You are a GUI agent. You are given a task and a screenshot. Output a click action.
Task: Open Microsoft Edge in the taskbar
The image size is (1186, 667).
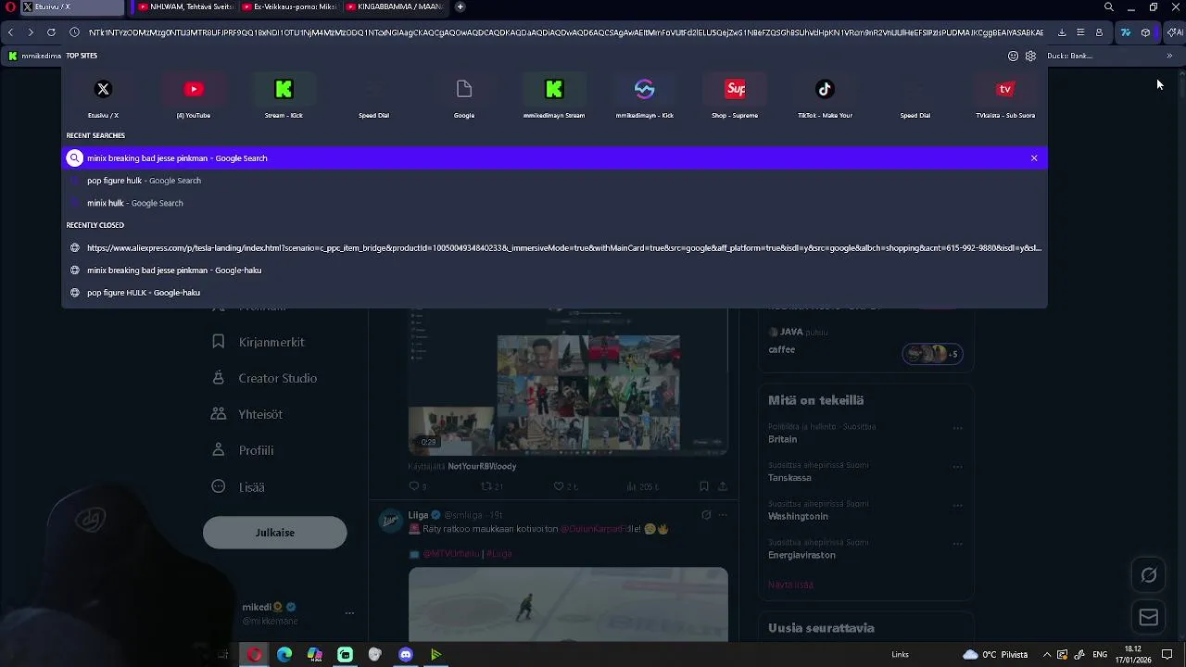coord(284,655)
